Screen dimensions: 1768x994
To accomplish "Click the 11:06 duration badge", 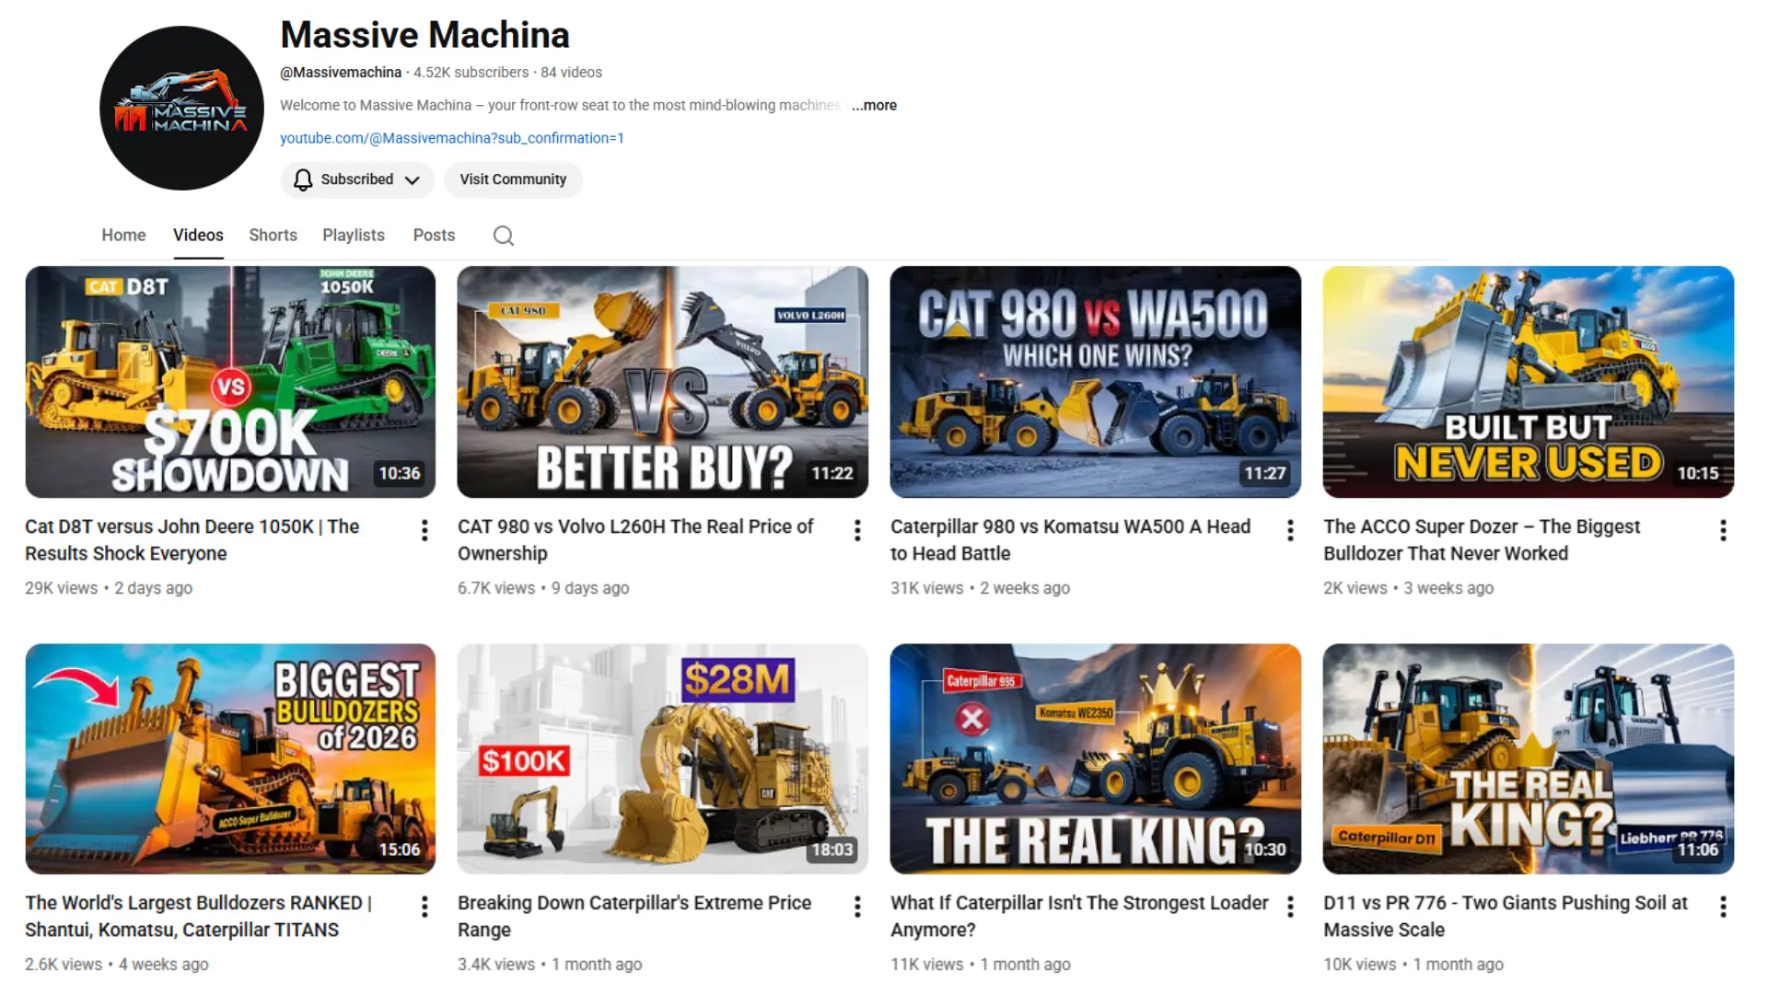I will coord(1698,850).
